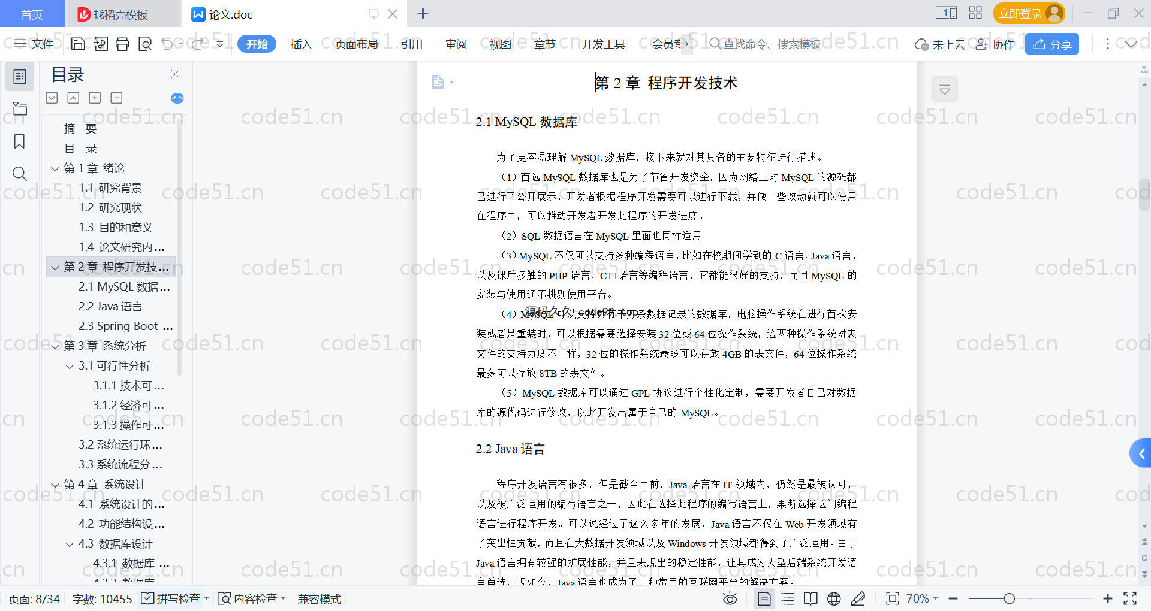Collapse the 第3章 系统分析 outline node
The width and height of the screenshot is (1151, 611).
[x=55, y=347]
